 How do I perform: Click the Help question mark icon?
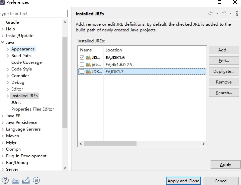coord(5,180)
